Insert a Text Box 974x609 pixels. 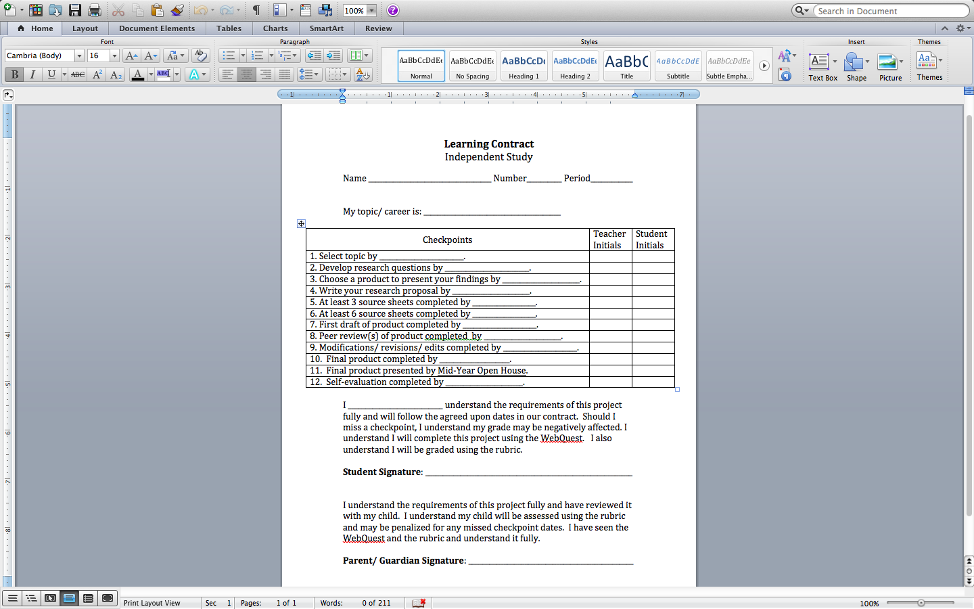click(x=822, y=67)
